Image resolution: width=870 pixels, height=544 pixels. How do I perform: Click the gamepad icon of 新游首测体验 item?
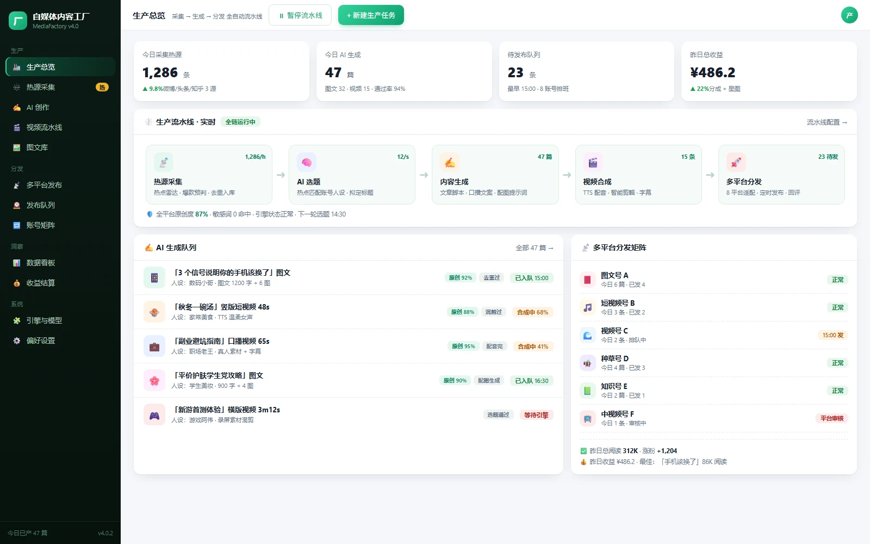tap(154, 415)
